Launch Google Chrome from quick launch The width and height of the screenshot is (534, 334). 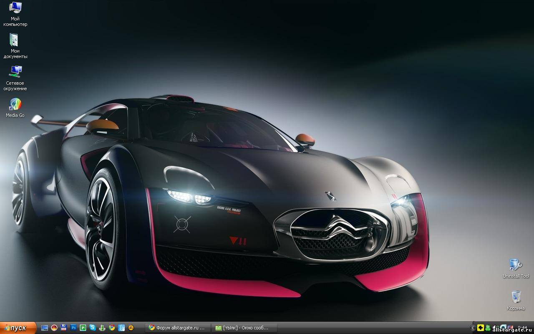[112, 328]
